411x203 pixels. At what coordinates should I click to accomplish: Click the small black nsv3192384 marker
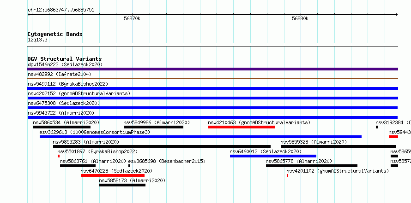coord(377,127)
